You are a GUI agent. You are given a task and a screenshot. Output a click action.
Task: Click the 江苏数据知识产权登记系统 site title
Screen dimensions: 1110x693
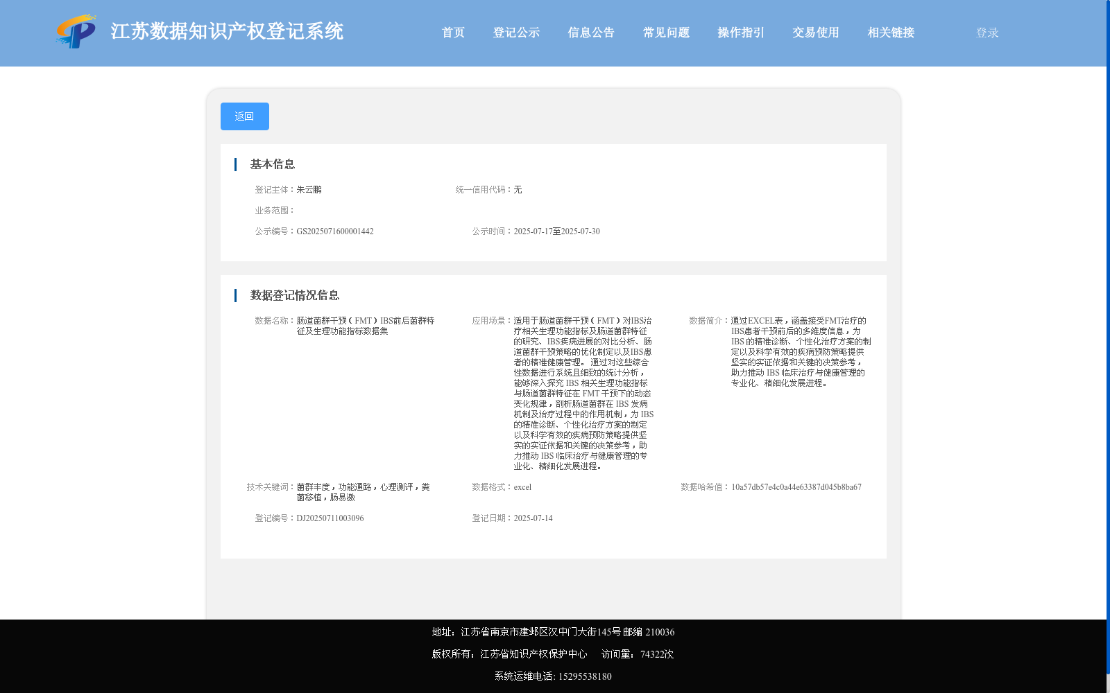point(227,32)
